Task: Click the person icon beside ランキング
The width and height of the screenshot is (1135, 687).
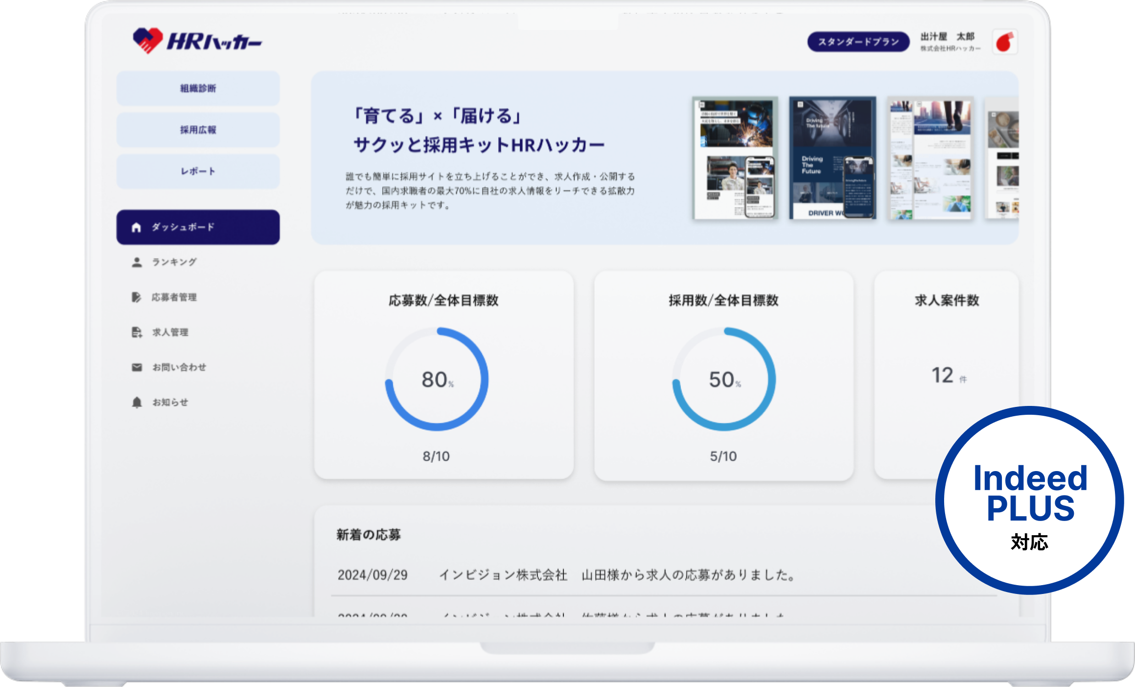Action: pyautogui.click(x=137, y=262)
